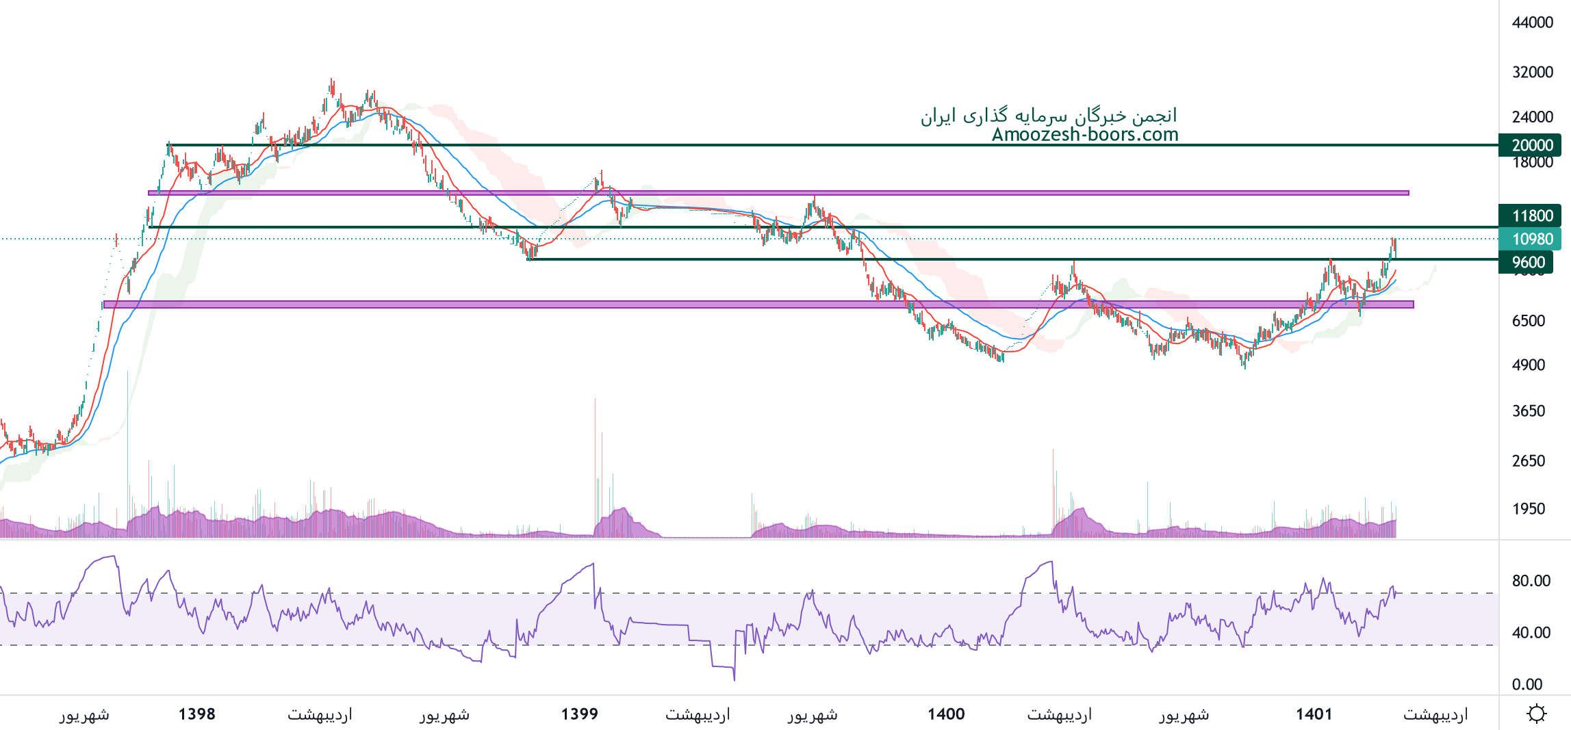Select the 9600 price level tag
Screen dimensions: 1571x730
[x=1529, y=262]
